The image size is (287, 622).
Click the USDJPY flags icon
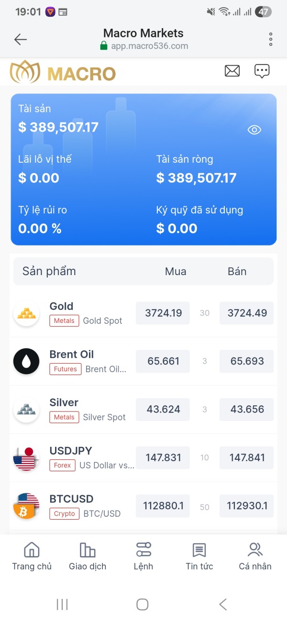[x=26, y=458]
